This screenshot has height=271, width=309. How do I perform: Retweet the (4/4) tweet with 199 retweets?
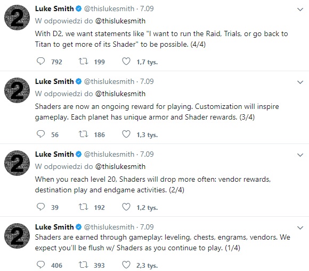point(83,61)
